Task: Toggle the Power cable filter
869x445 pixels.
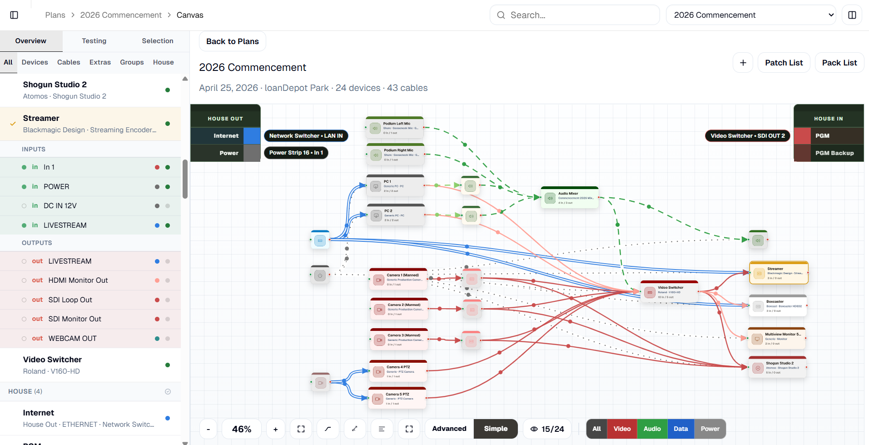Action: click(710, 429)
